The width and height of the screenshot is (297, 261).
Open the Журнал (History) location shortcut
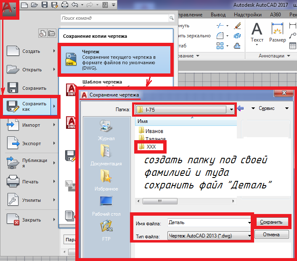click(x=106, y=130)
